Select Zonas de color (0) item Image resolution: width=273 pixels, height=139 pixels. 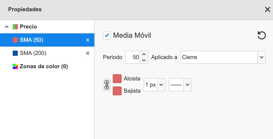[44, 66]
